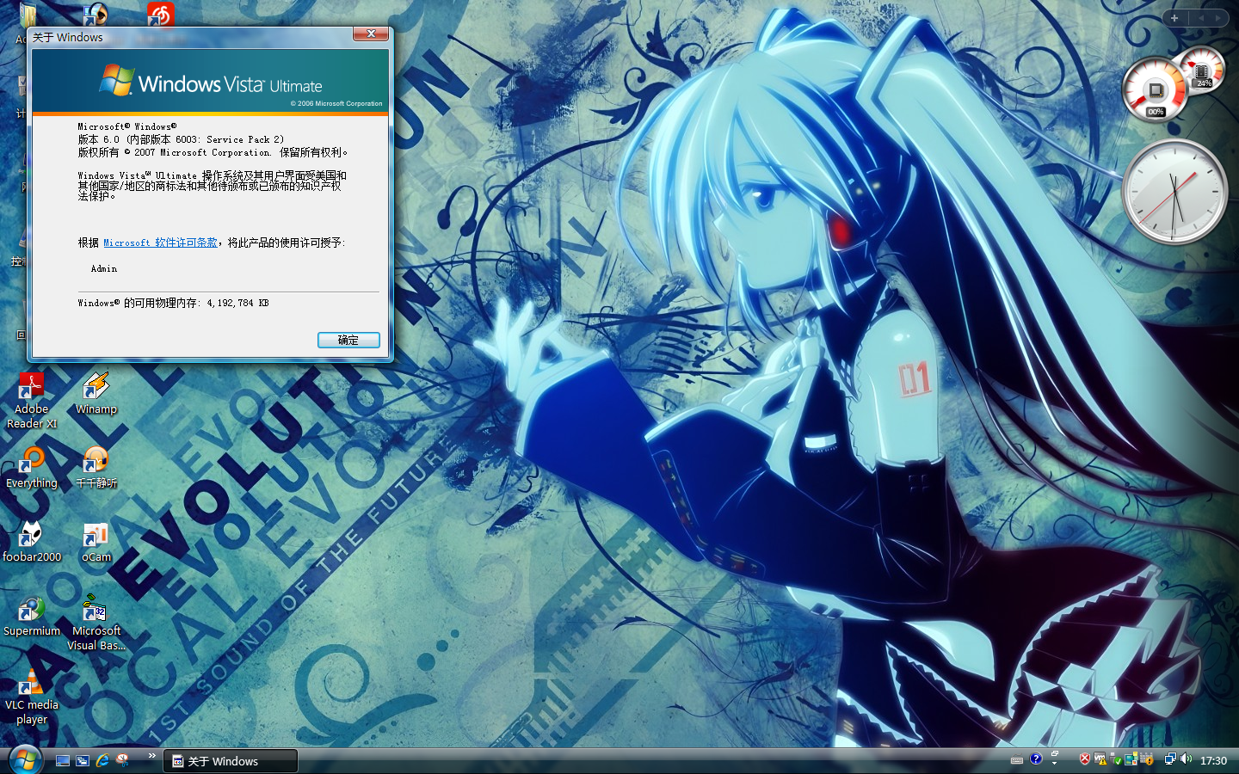Open the 千千静听 desktop shortcut
Screen dimensions: 1239x774
96,467
